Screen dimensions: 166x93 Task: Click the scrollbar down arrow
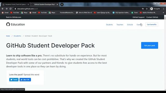[165, 90]
